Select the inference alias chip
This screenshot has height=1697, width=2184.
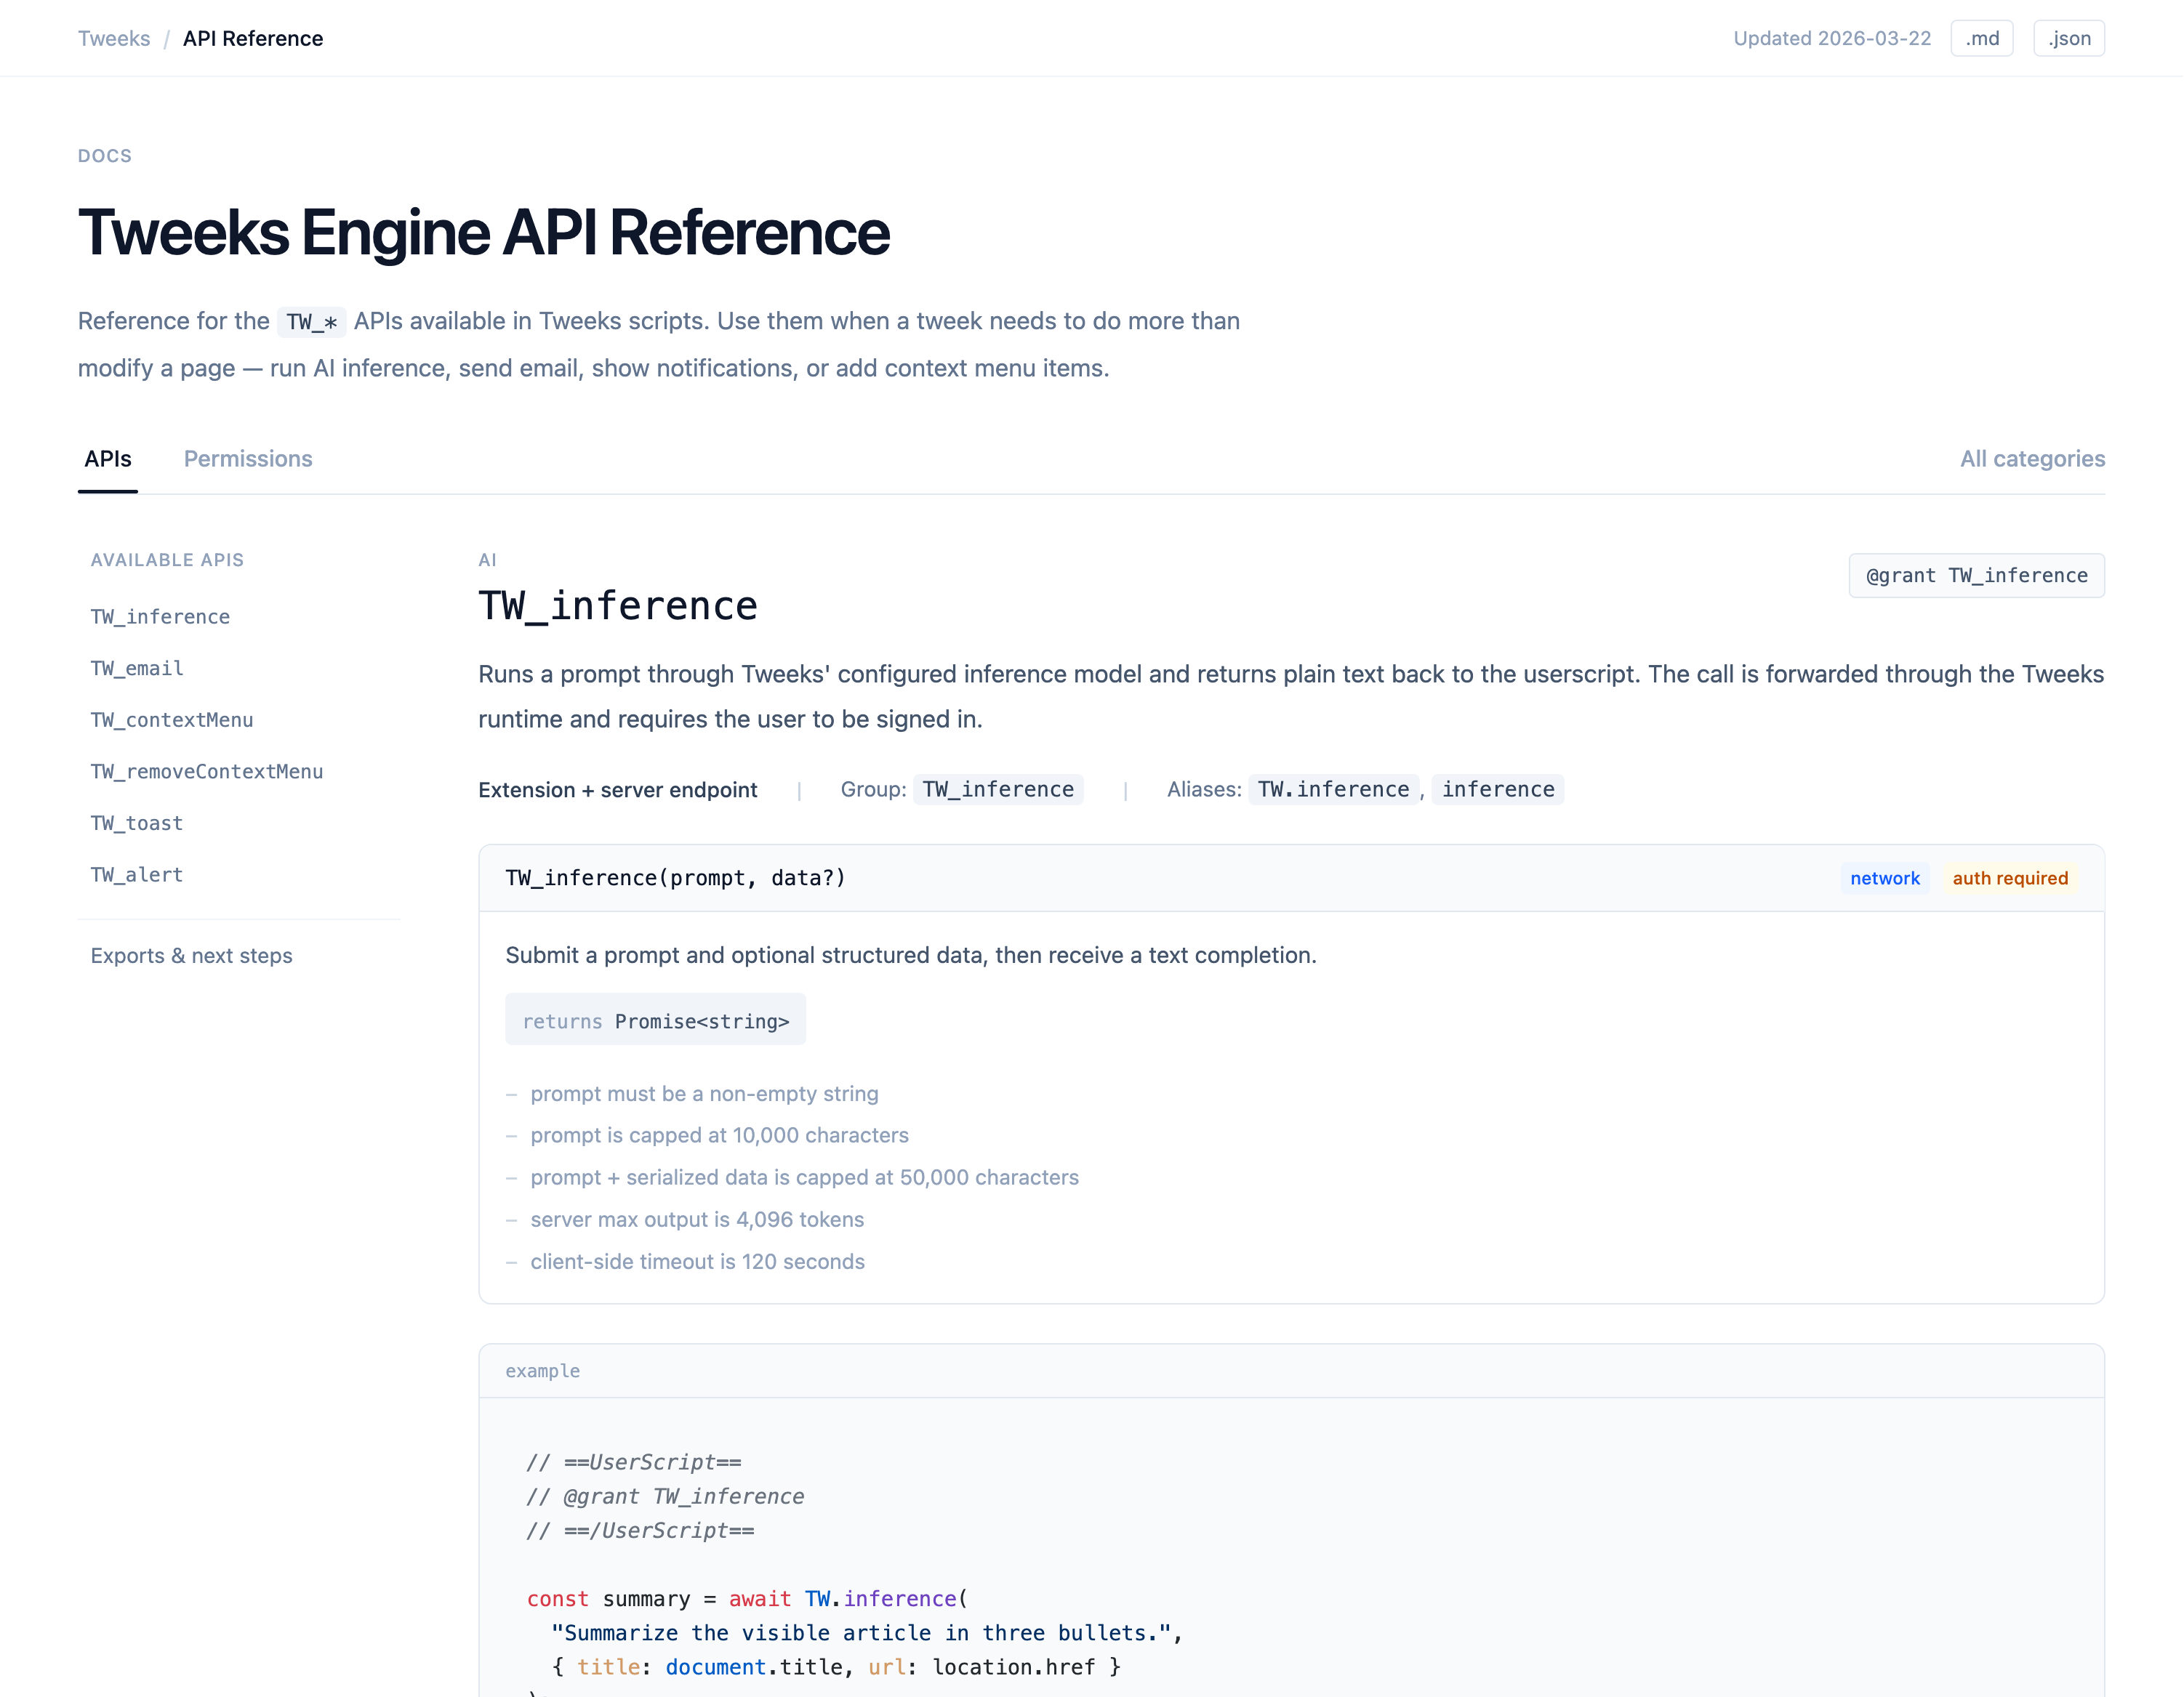point(1497,789)
